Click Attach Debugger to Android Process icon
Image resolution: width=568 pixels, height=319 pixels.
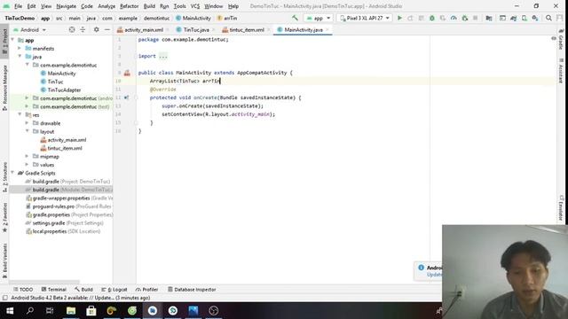click(465, 18)
